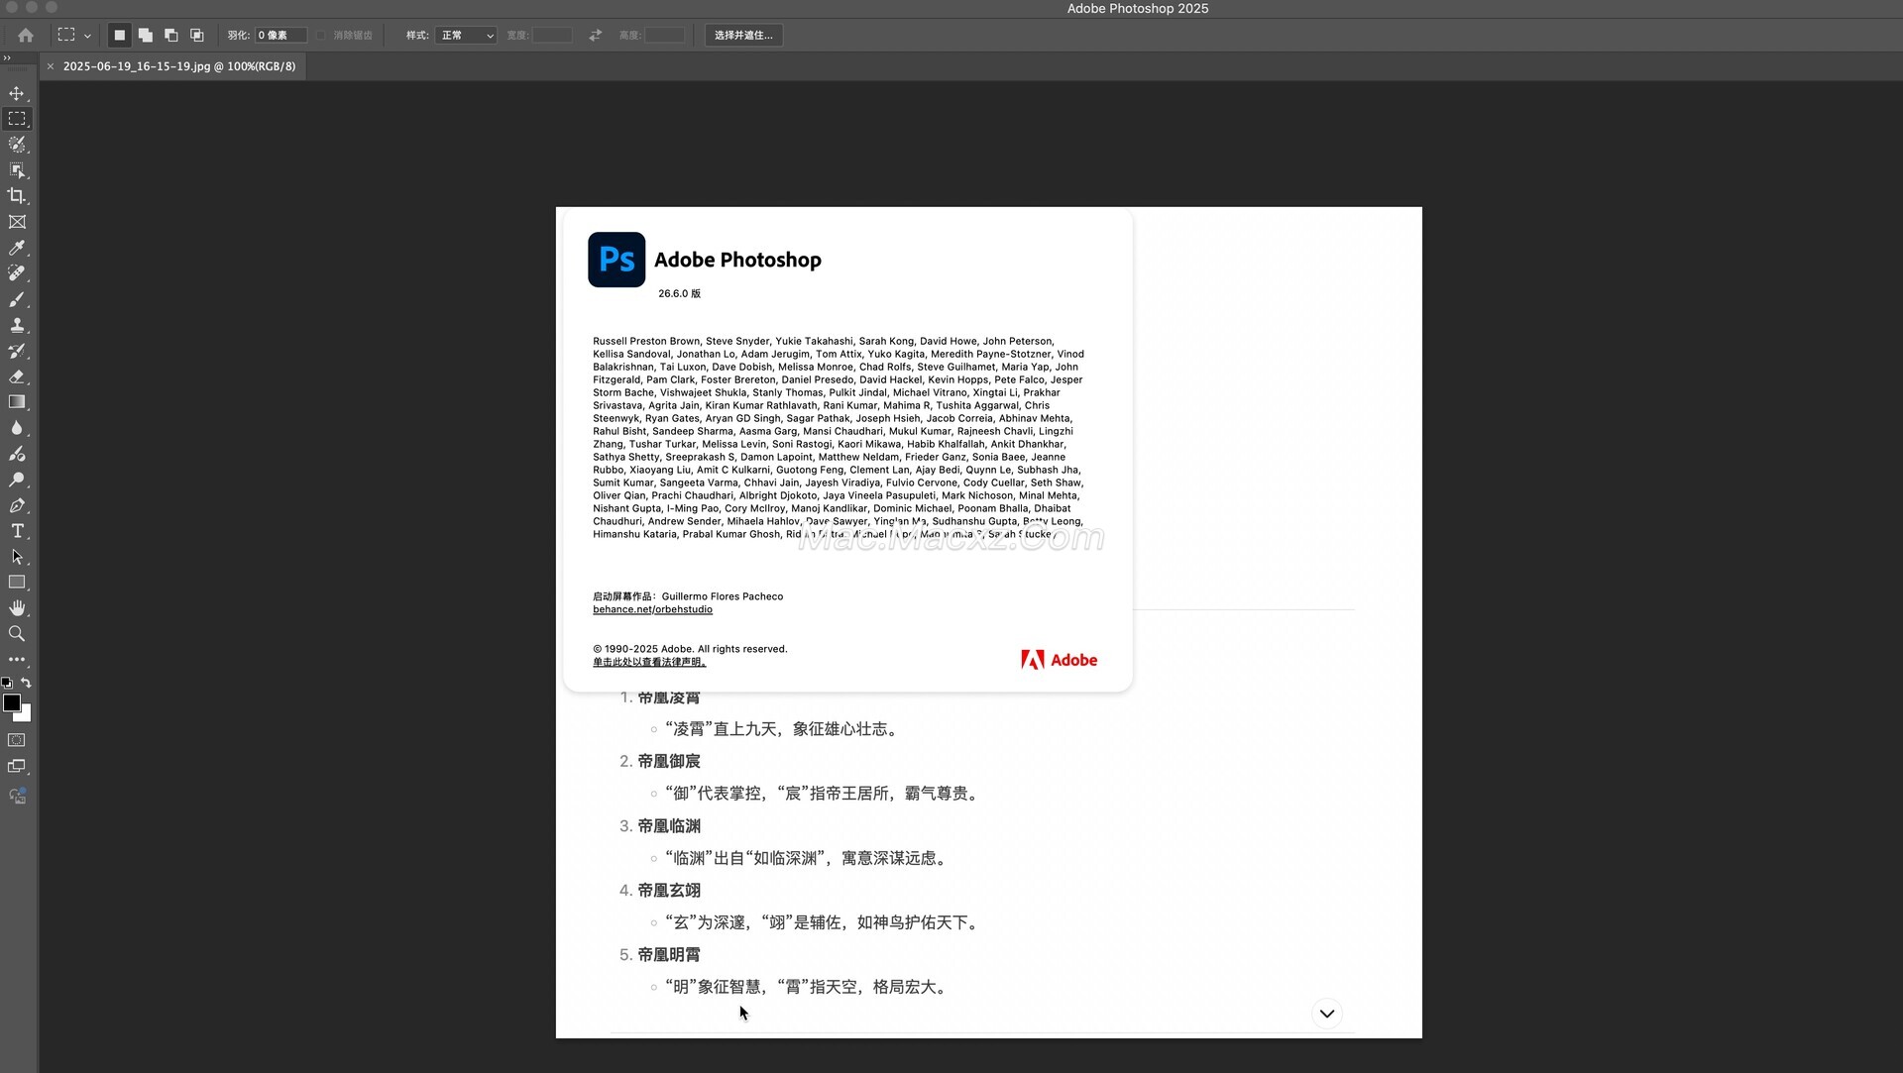The width and height of the screenshot is (1903, 1073).
Task: Click the '帝凰玄翊' heading text
Action: click(669, 891)
